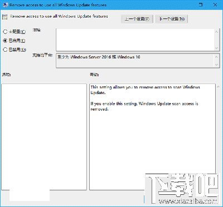223x207 pixels.
Task: Click the help line 'If you enable this setting'
Action: (113, 103)
